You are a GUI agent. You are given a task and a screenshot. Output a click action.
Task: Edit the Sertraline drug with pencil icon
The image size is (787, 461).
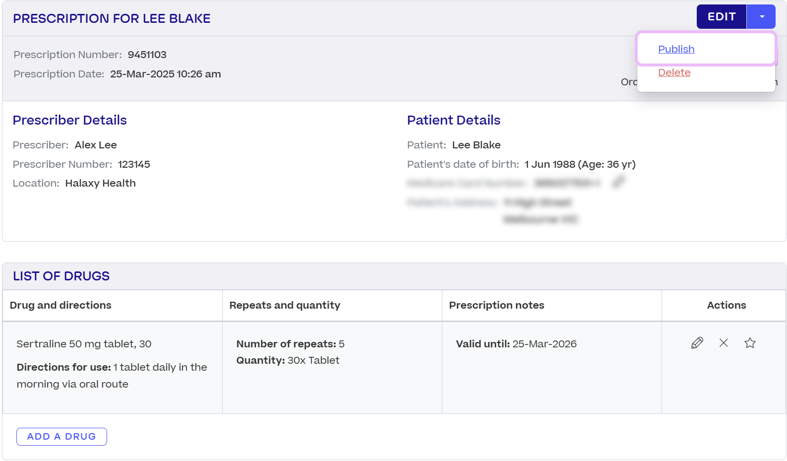click(697, 343)
